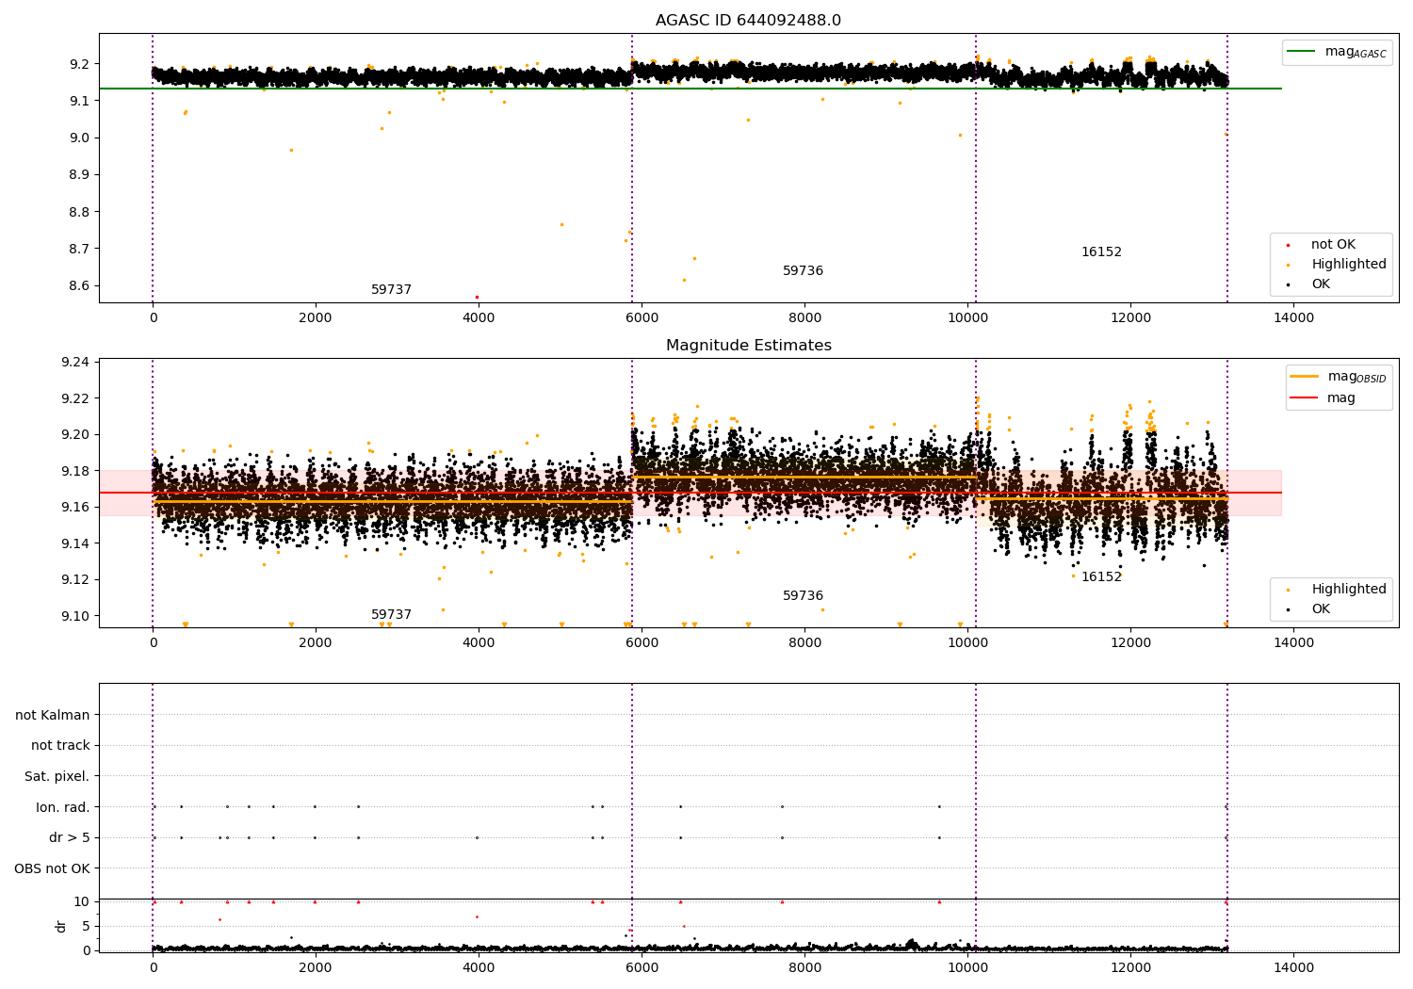Click the 2000 x-tick of the top panel
Screen dimensions: 1413x989
coord(316,317)
